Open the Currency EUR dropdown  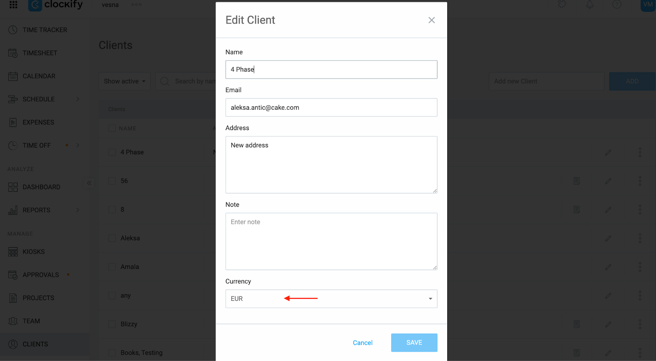pos(331,299)
